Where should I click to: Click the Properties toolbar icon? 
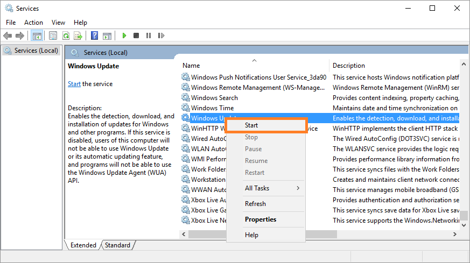(x=53, y=35)
